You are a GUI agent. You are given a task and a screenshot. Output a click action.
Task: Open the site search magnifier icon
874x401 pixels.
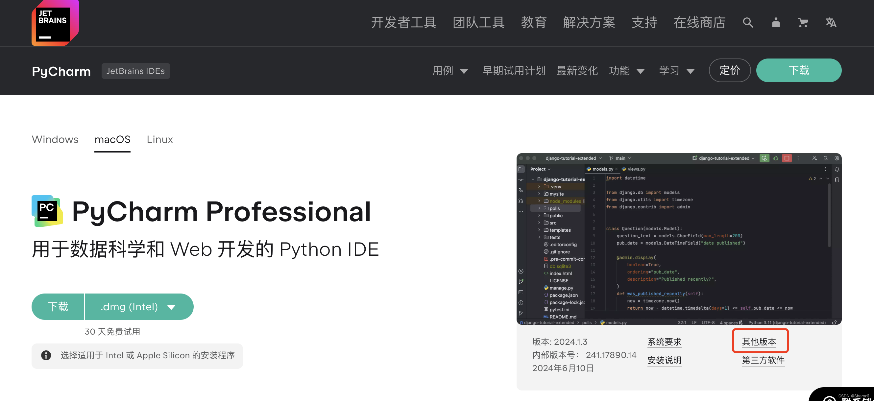coord(748,23)
